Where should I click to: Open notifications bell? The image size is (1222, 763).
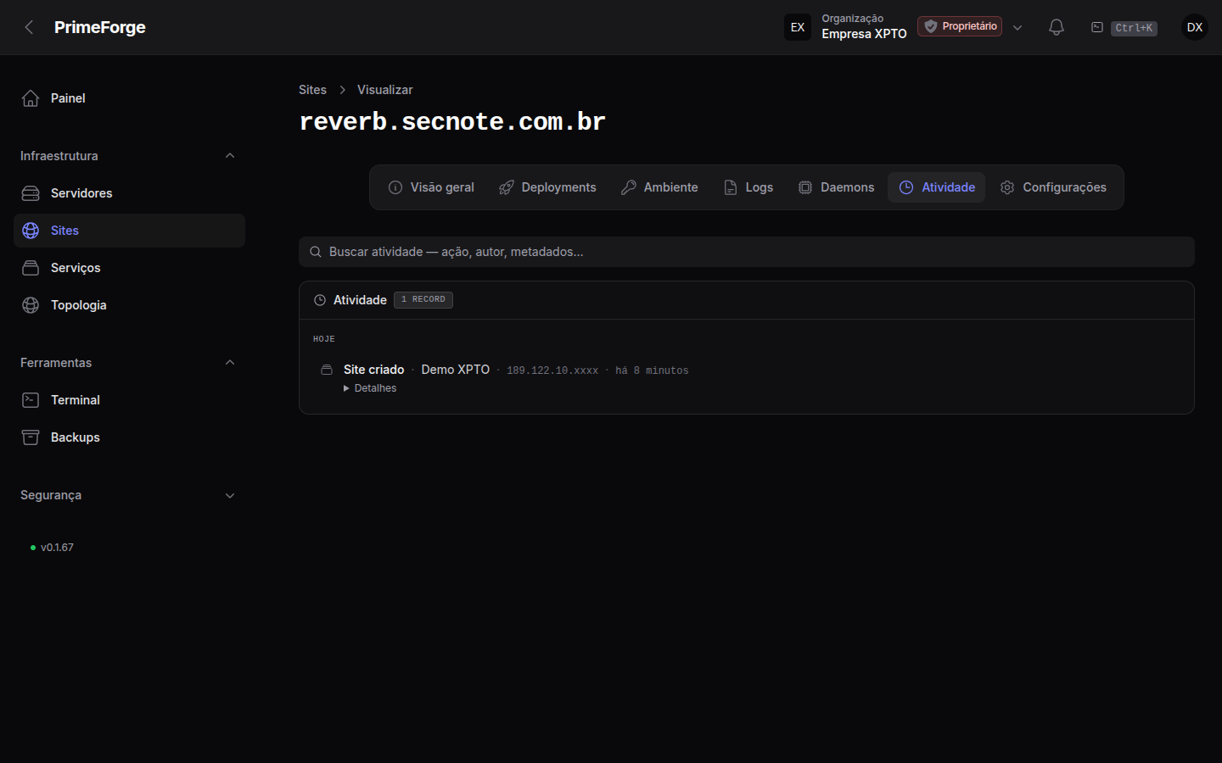coord(1057,27)
